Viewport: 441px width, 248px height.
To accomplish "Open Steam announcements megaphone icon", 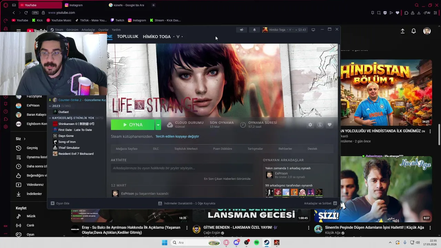I will tap(242, 30).
